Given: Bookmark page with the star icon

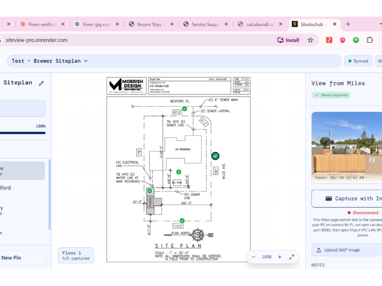Looking at the screenshot, I should [x=310, y=40].
